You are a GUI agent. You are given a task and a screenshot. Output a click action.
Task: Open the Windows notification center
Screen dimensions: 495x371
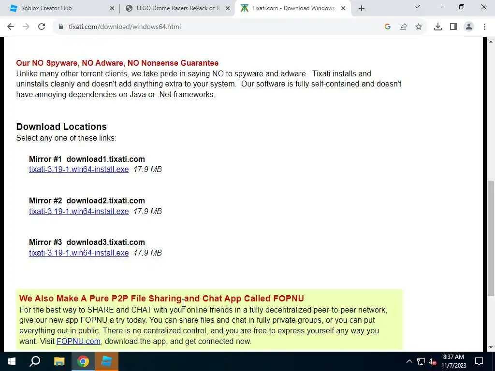coord(479,361)
